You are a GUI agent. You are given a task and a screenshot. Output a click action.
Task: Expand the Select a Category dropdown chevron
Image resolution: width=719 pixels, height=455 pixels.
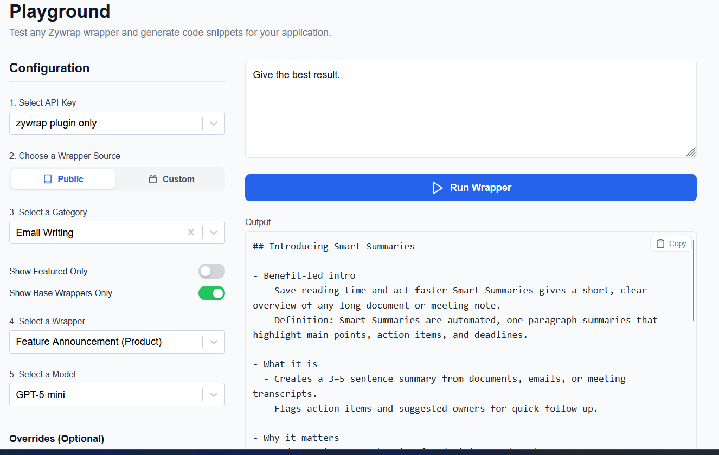tap(213, 232)
